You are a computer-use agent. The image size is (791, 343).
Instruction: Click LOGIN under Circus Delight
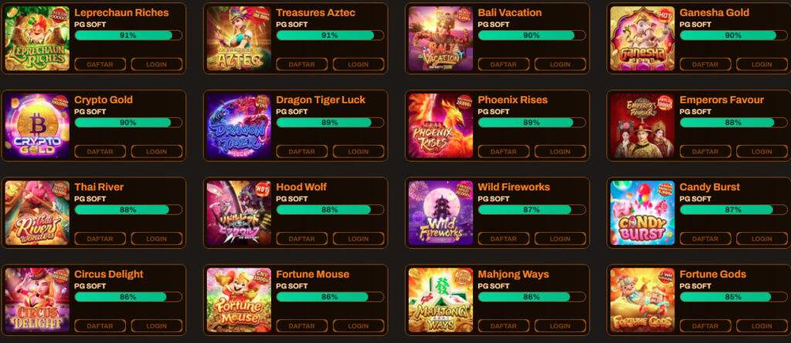click(156, 326)
